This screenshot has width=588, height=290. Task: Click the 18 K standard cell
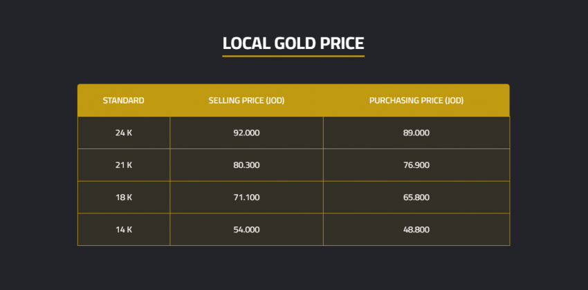pos(123,197)
